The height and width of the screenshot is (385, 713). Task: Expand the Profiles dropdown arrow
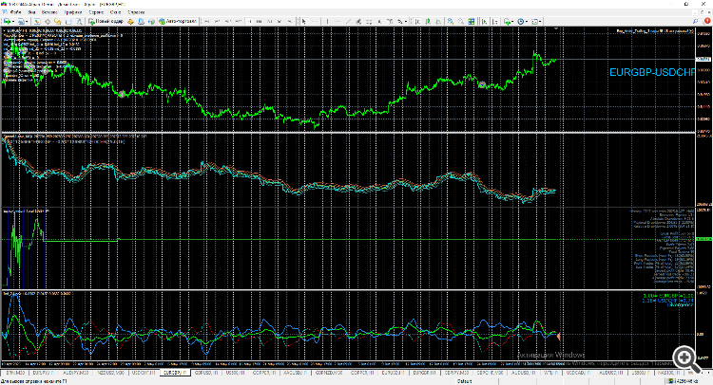[28, 21]
